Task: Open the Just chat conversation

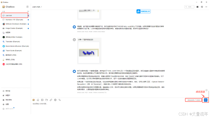Action: pyautogui.click(x=14, y=16)
